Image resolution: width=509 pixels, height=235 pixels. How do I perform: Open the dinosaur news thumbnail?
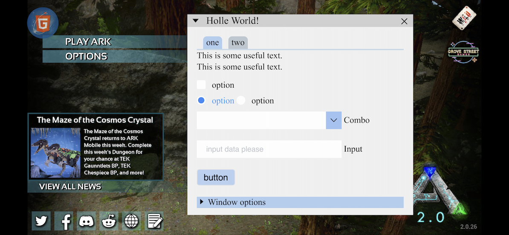click(55, 152)
